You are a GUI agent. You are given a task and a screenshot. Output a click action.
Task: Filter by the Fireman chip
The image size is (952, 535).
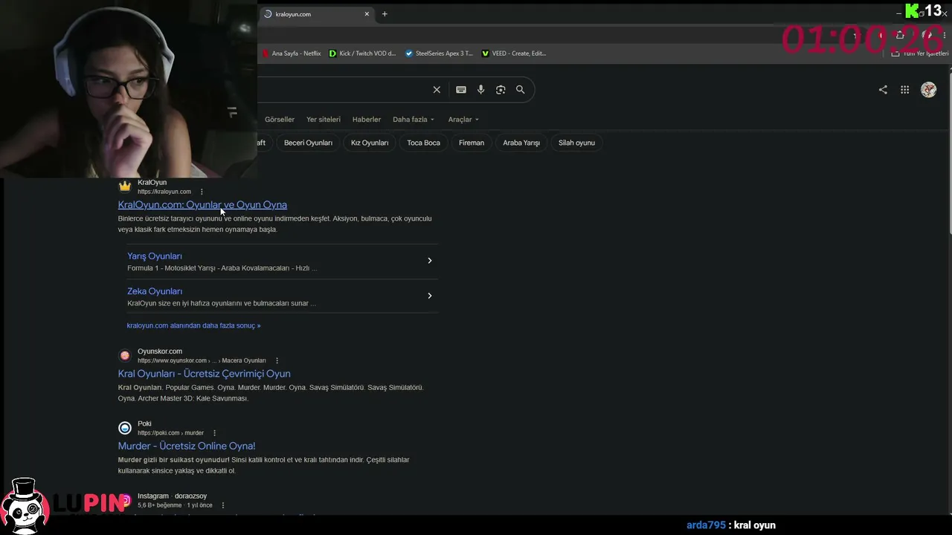[472, 143]
